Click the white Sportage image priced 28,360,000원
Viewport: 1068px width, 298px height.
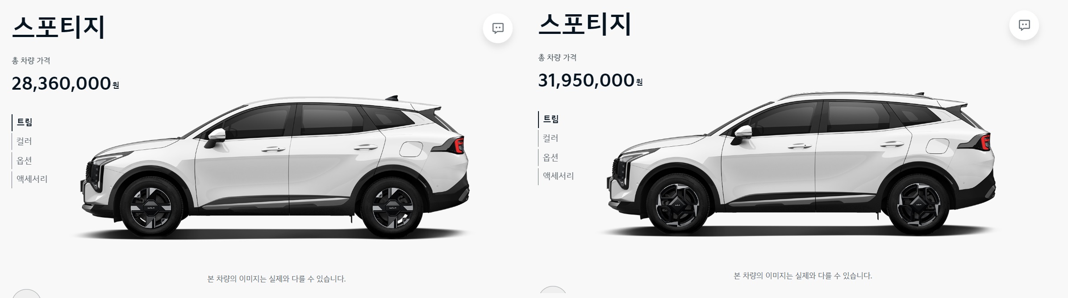click(275, 167)
